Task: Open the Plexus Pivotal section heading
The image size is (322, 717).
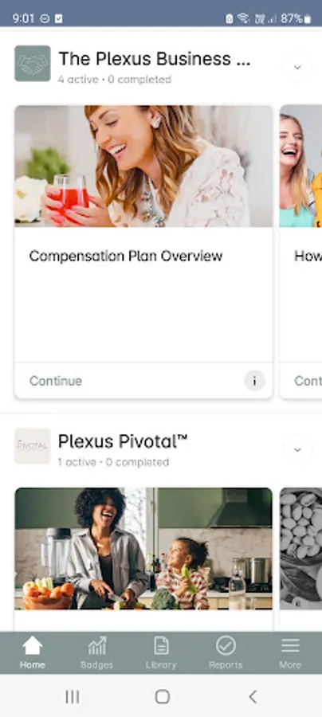Action: pos(123,441)
